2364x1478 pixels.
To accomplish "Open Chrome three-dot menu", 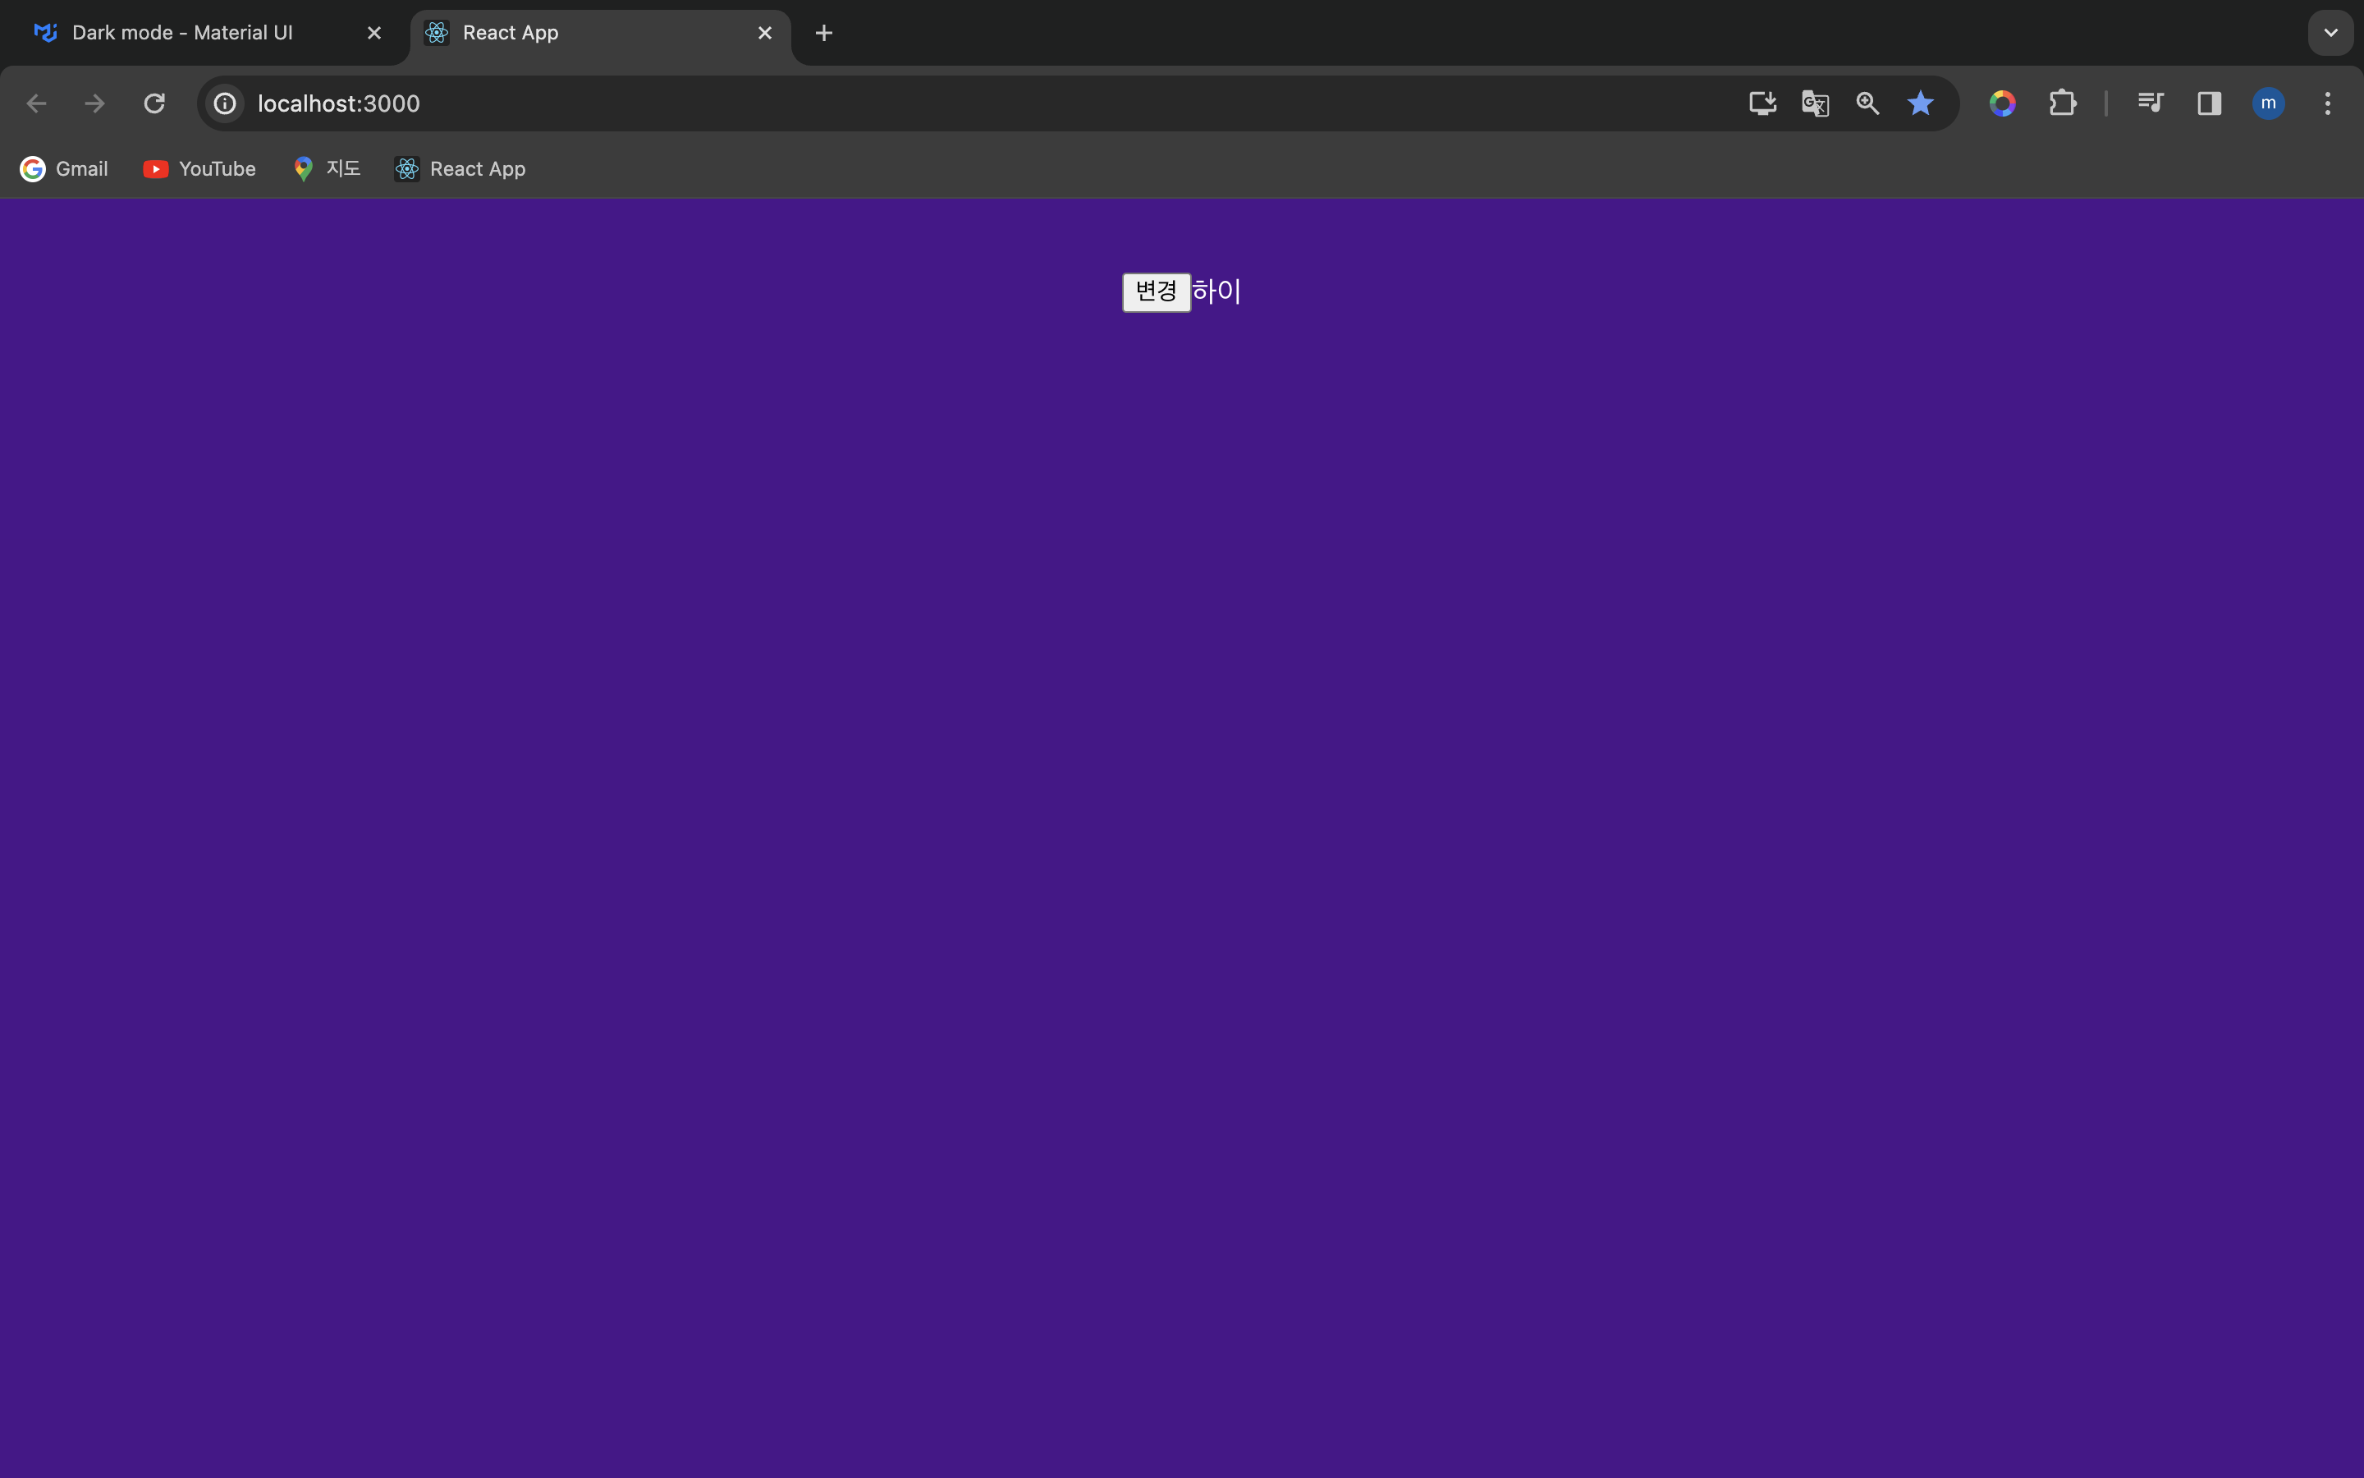I will [2328, 103].
